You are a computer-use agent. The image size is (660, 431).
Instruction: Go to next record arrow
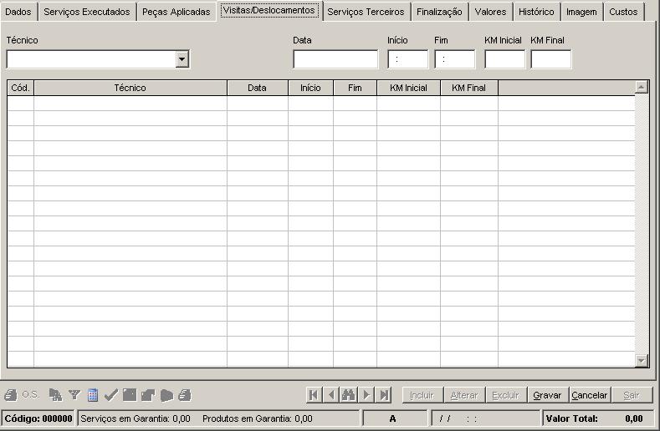tap(366, 395)
